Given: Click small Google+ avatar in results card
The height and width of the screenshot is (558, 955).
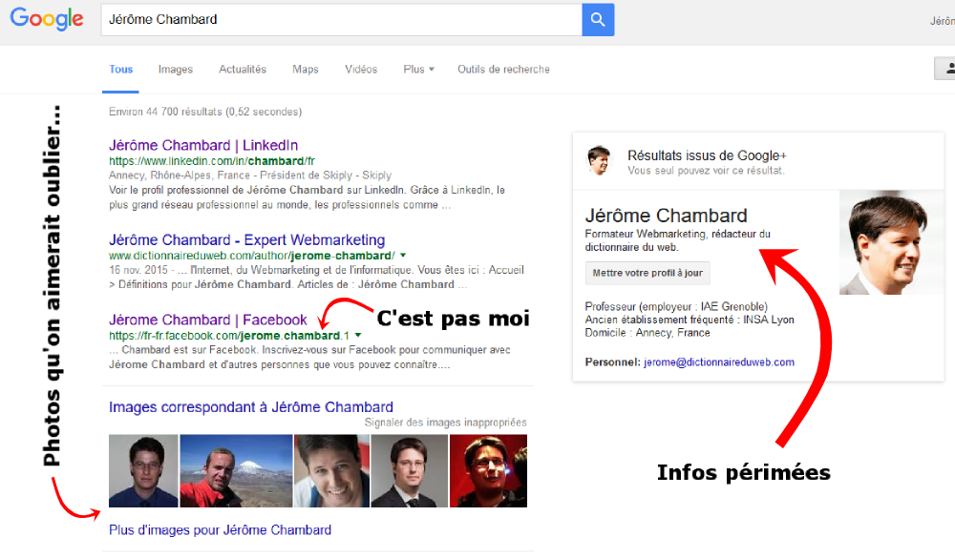Looking at the screenshot, I should [598, 160].
